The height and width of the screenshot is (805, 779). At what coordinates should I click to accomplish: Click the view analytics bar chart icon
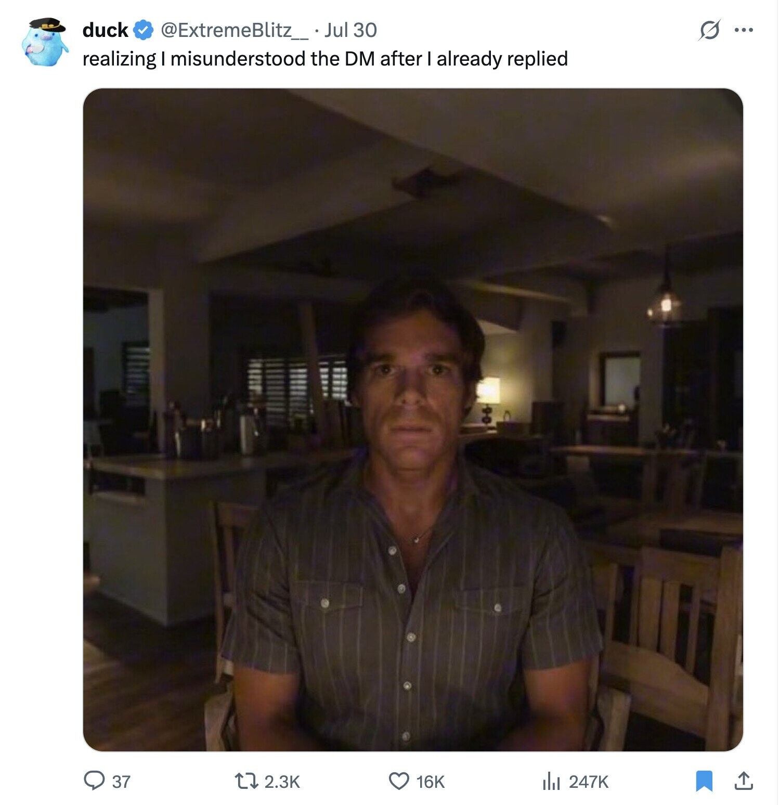coord(550,781)
